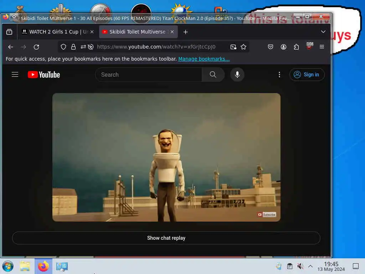Click the video player frame
Image resolution: width=365 pixels, height=274 pixels.
pos(166,157)
